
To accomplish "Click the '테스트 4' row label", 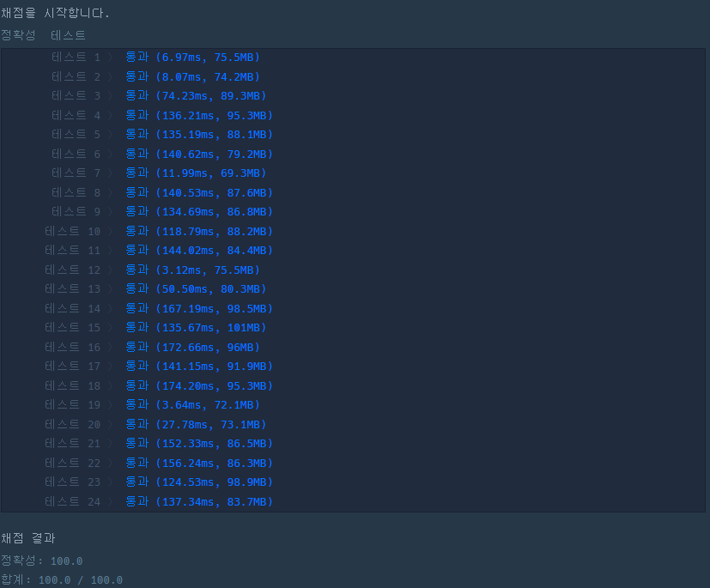I will [76, 115].
